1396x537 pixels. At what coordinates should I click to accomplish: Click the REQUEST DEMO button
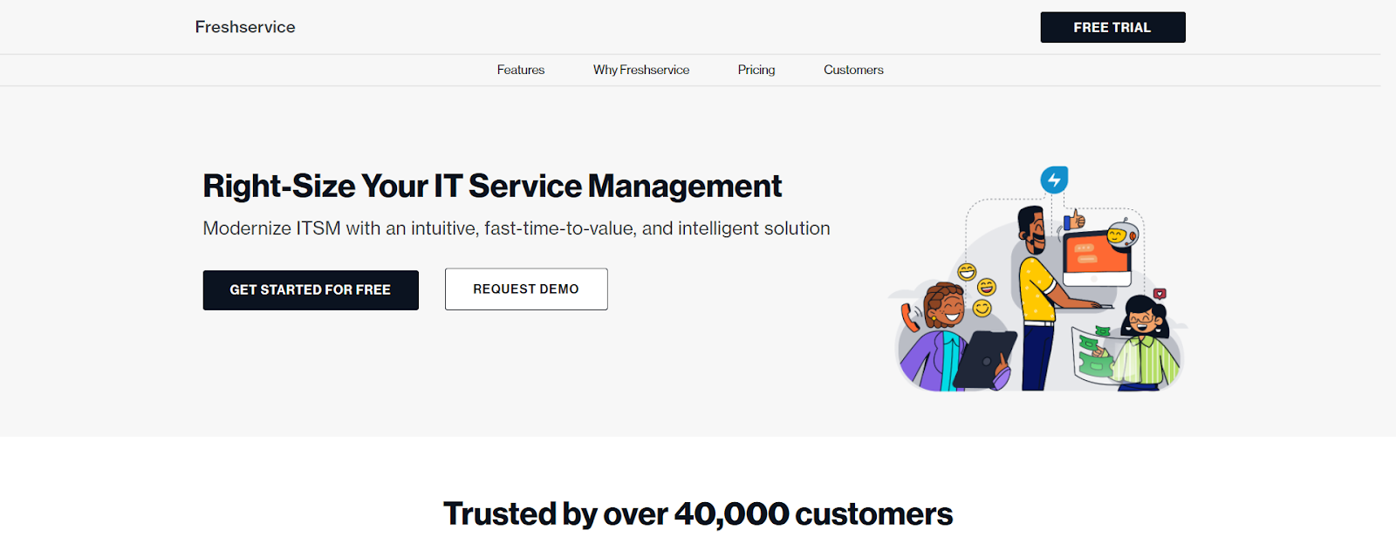(526, 289)
